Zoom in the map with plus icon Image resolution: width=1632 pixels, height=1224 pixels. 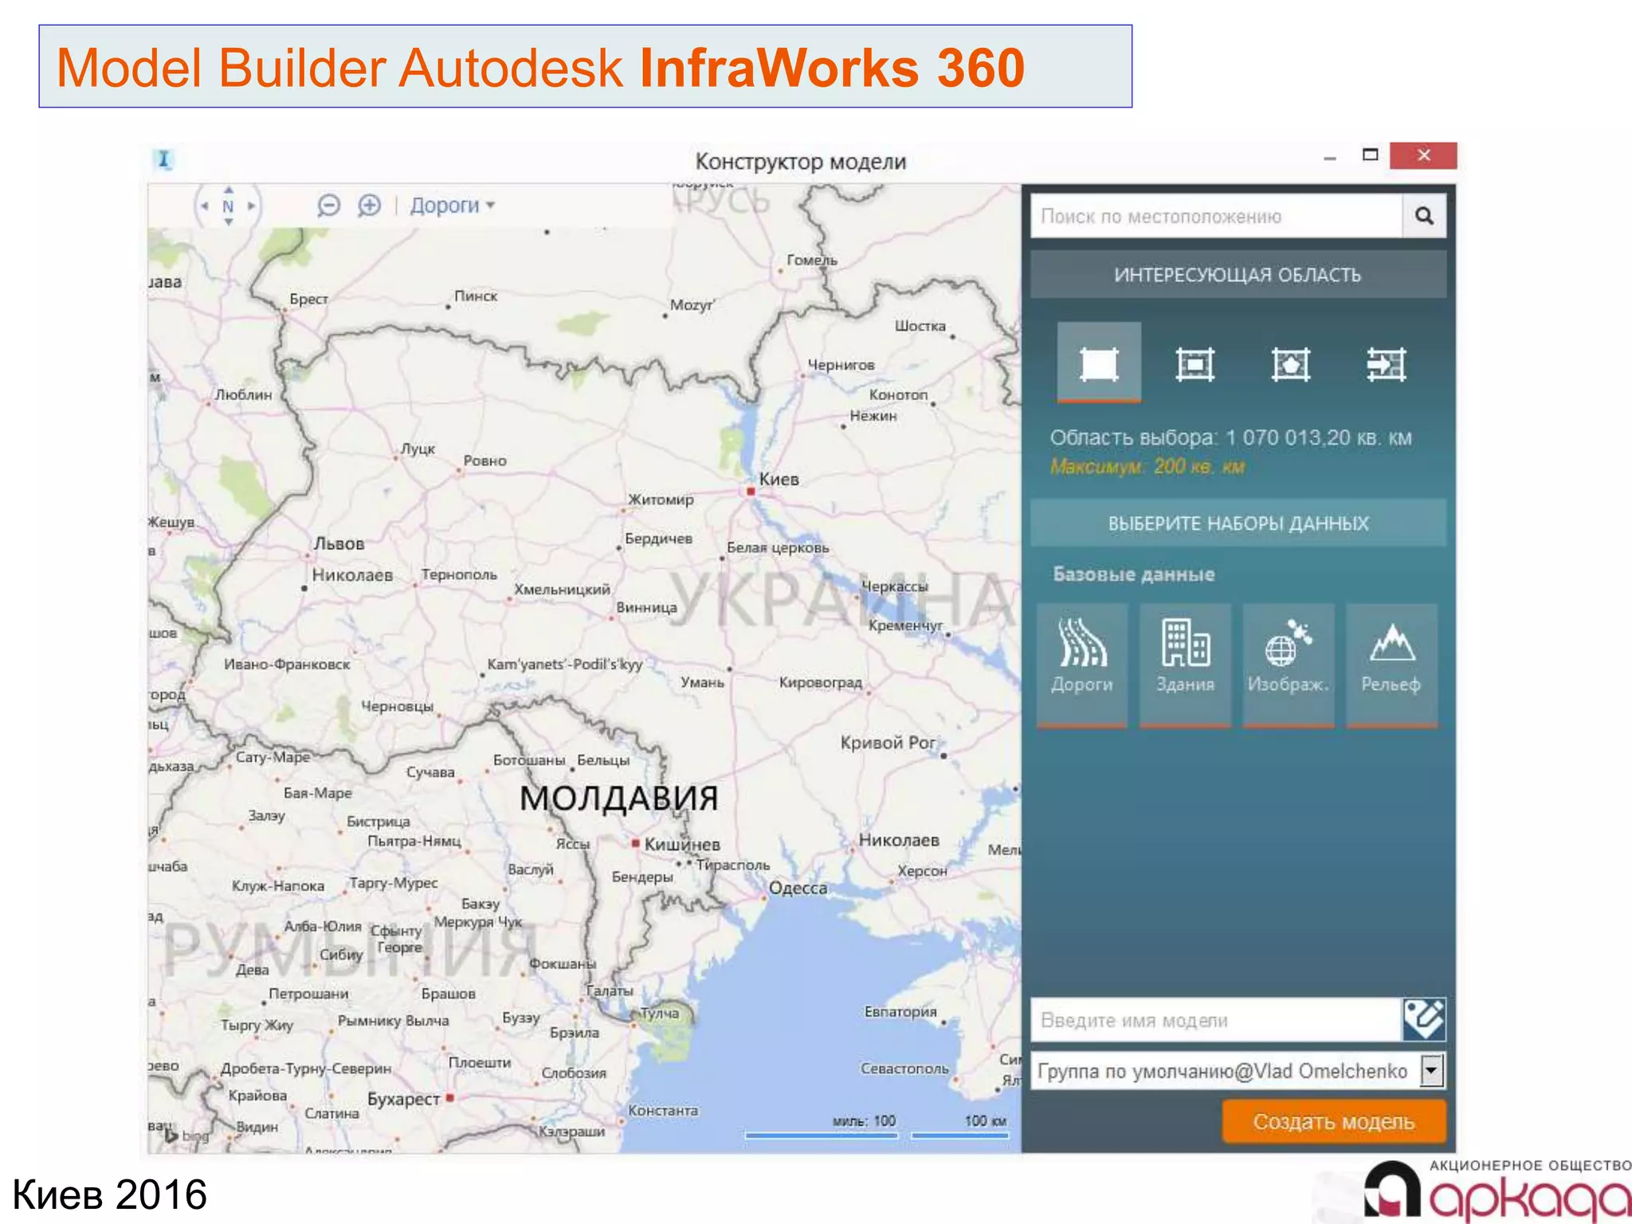tap(369, 206)
